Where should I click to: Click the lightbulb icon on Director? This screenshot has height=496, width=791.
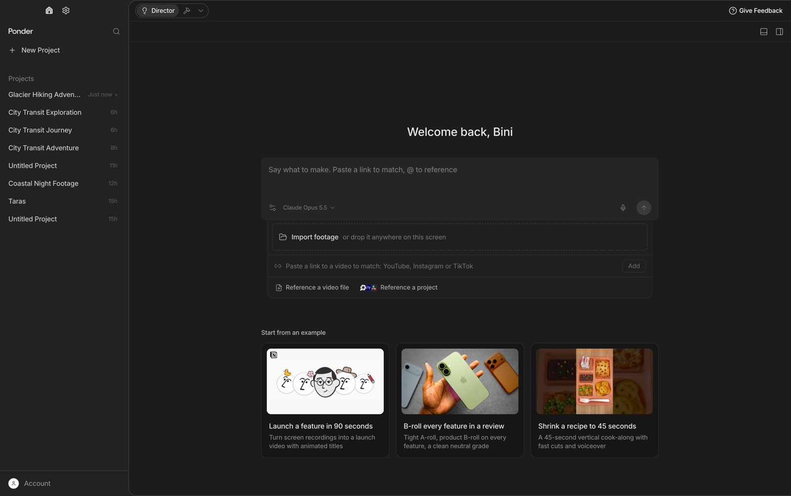(x=144, y=10)
